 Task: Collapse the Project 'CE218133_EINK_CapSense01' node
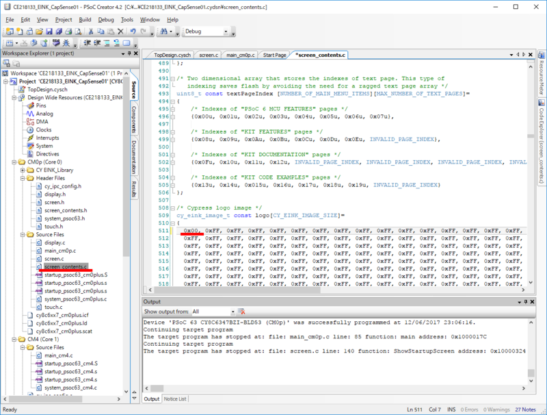coord(5,81)
